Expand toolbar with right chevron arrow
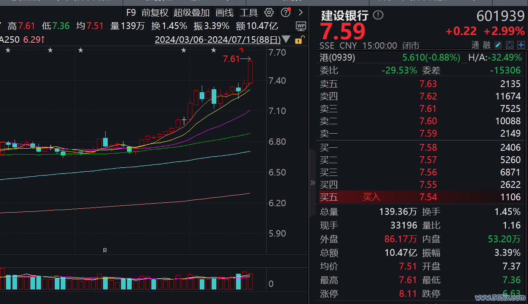This screenshot has height=304, width=528. 301,12
